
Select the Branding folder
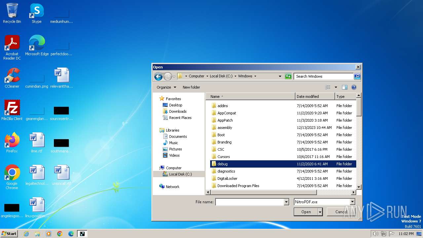point(224,142)
